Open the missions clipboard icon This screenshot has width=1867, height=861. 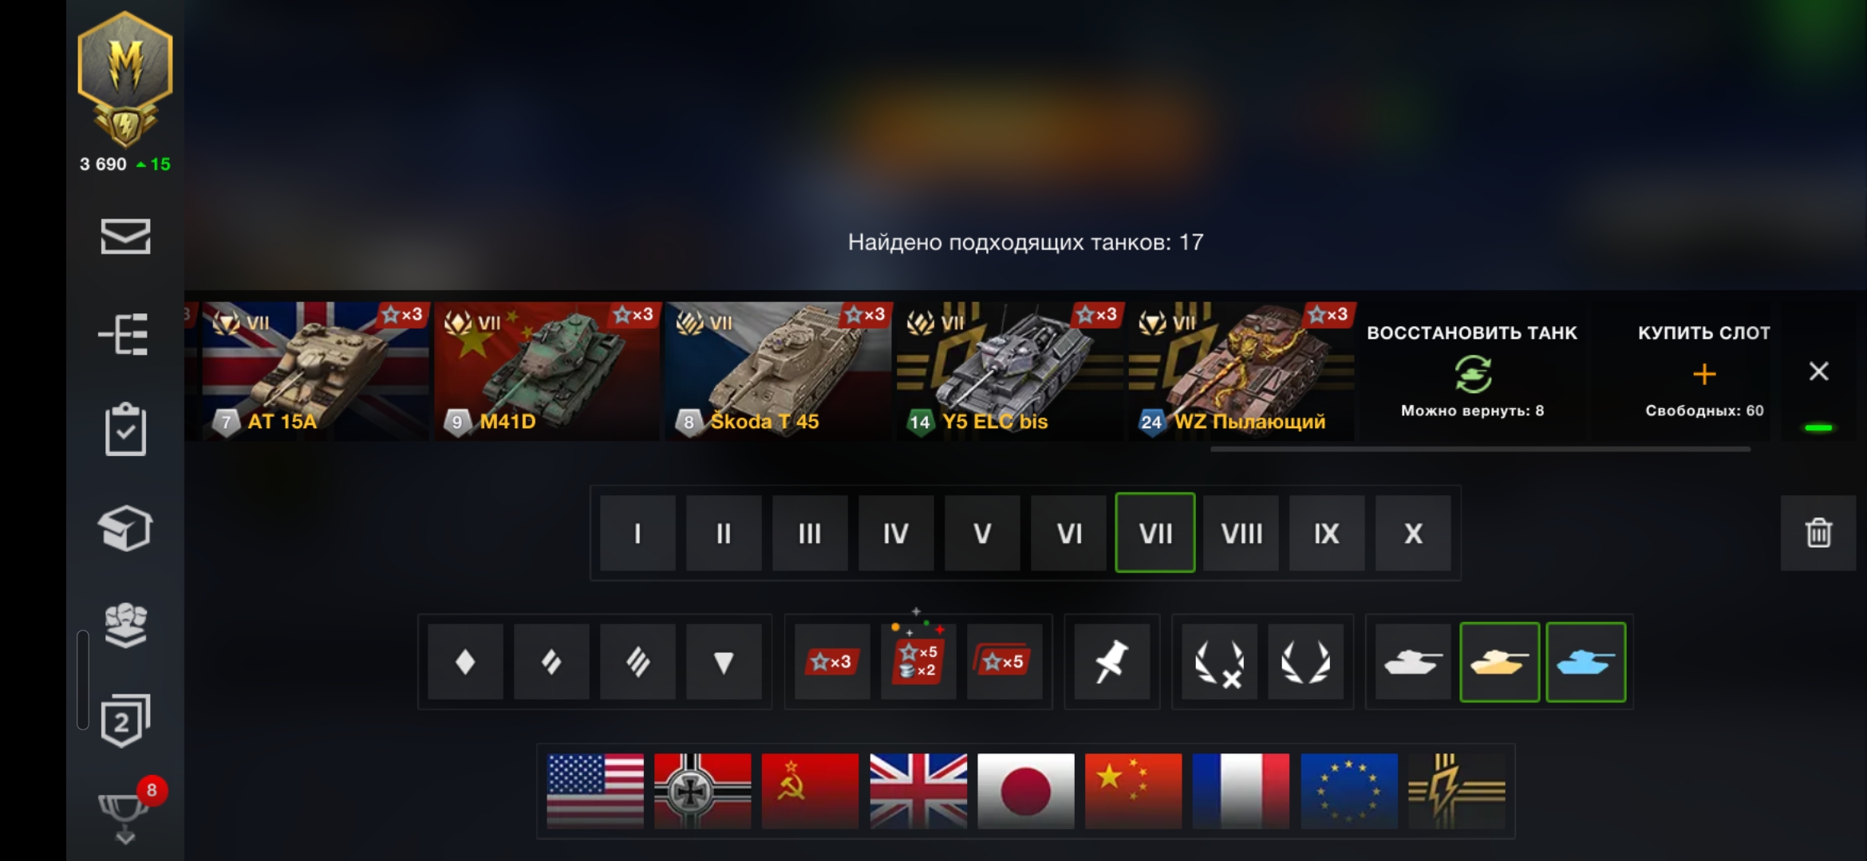pos(125,431)
